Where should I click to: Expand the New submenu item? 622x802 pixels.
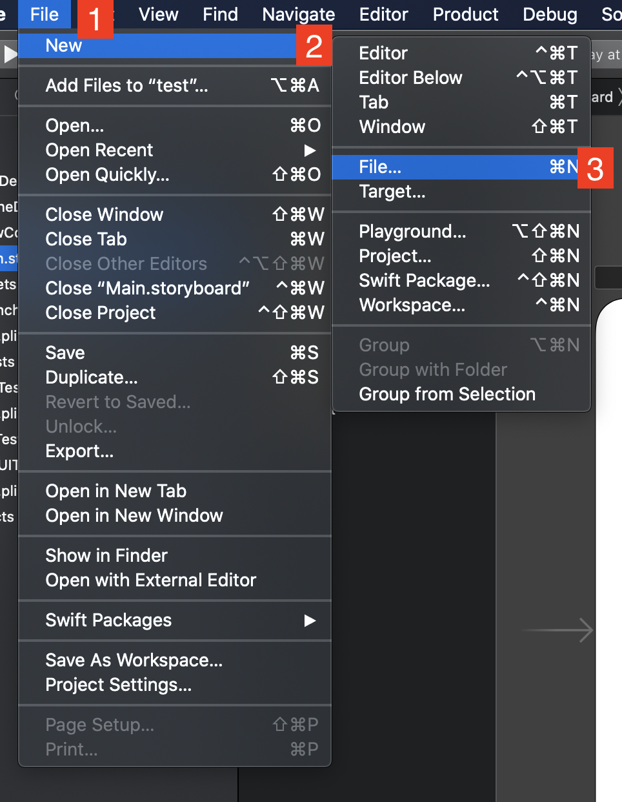pos(175,46)
